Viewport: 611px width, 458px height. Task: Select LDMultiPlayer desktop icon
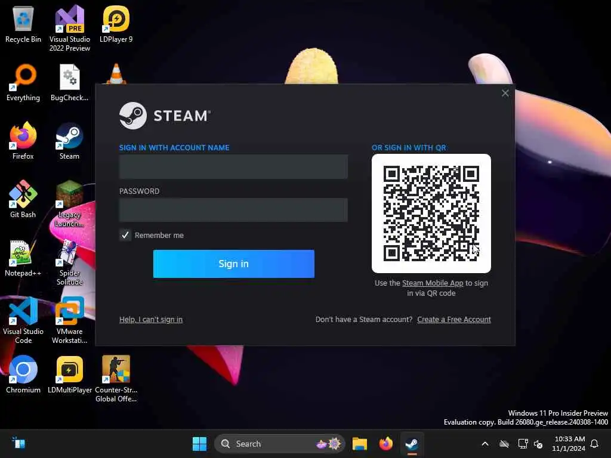coord(69,375)
